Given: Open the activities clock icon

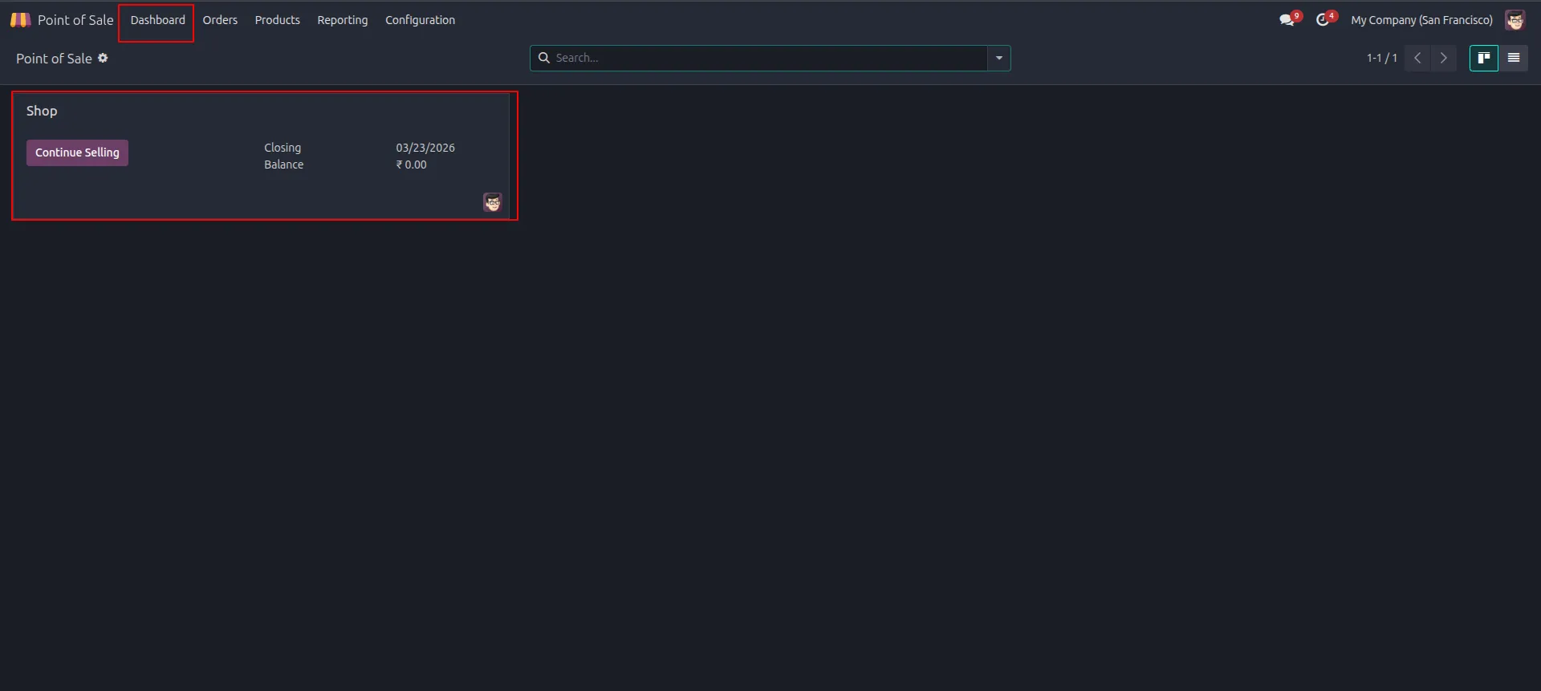Looking at the screenshot, I should coord(1323,20).
